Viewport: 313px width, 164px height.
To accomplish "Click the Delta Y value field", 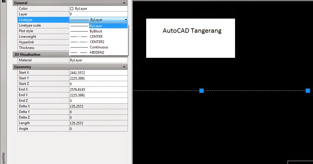I will point(98,112).
